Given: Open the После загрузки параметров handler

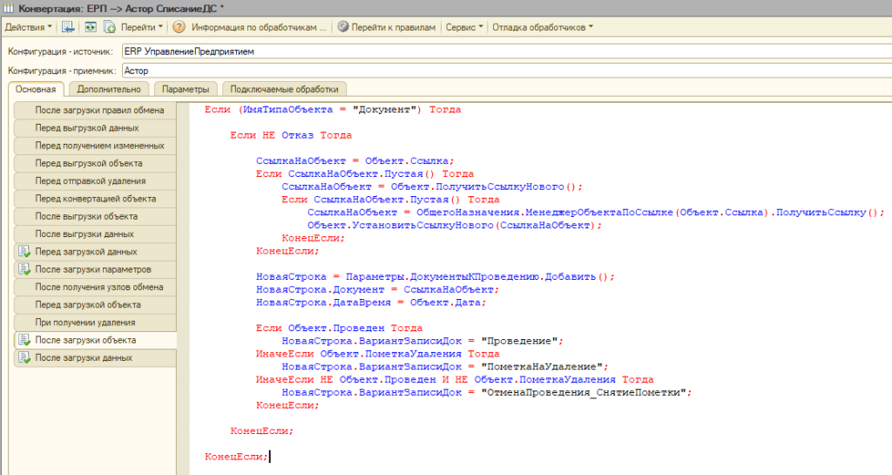Looking at the screenshot, I should pyautogui.click(x=93, y=269).
